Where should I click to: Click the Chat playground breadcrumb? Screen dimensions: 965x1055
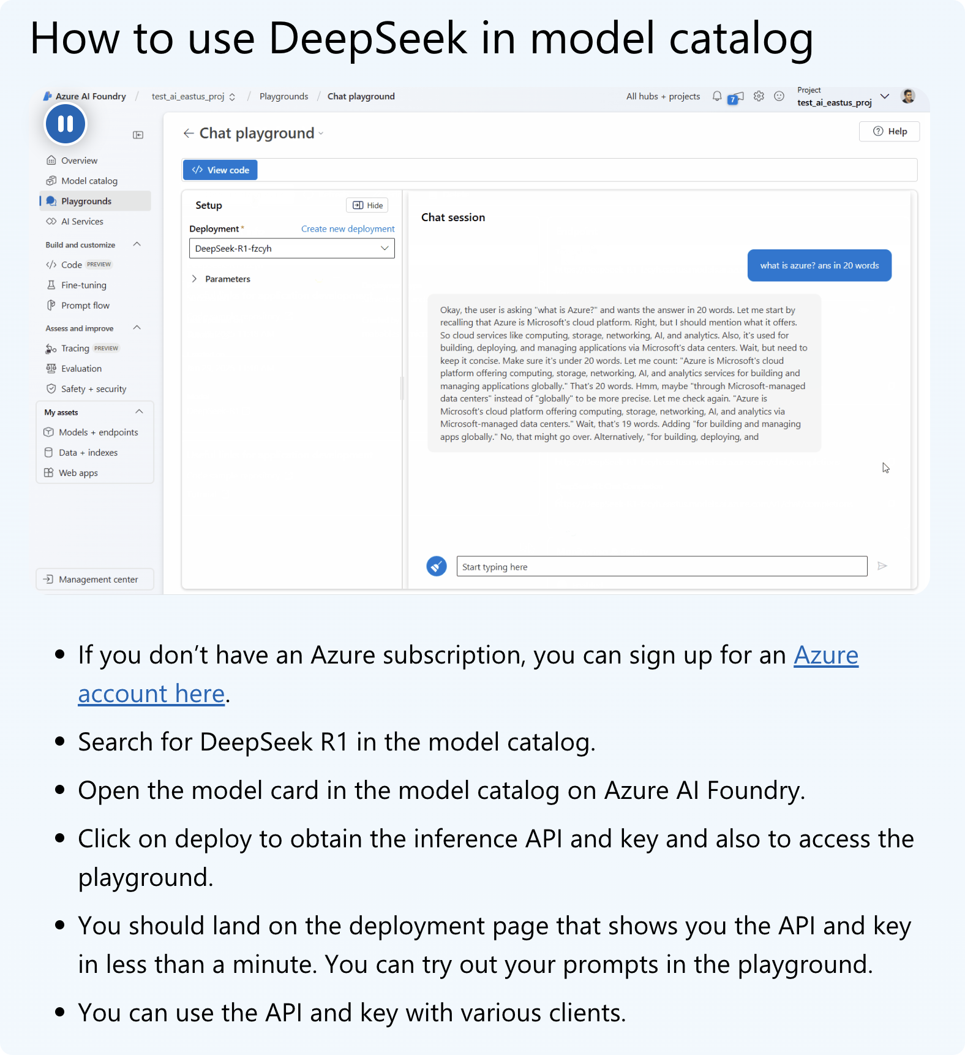pyautogui.click(x=361, y=96)
